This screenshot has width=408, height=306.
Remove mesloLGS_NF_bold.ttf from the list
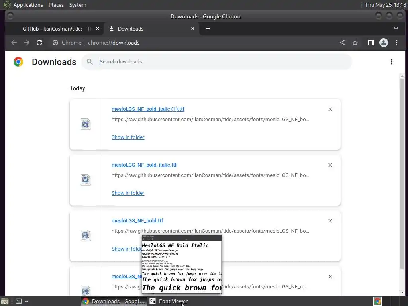tap(330, 221)
